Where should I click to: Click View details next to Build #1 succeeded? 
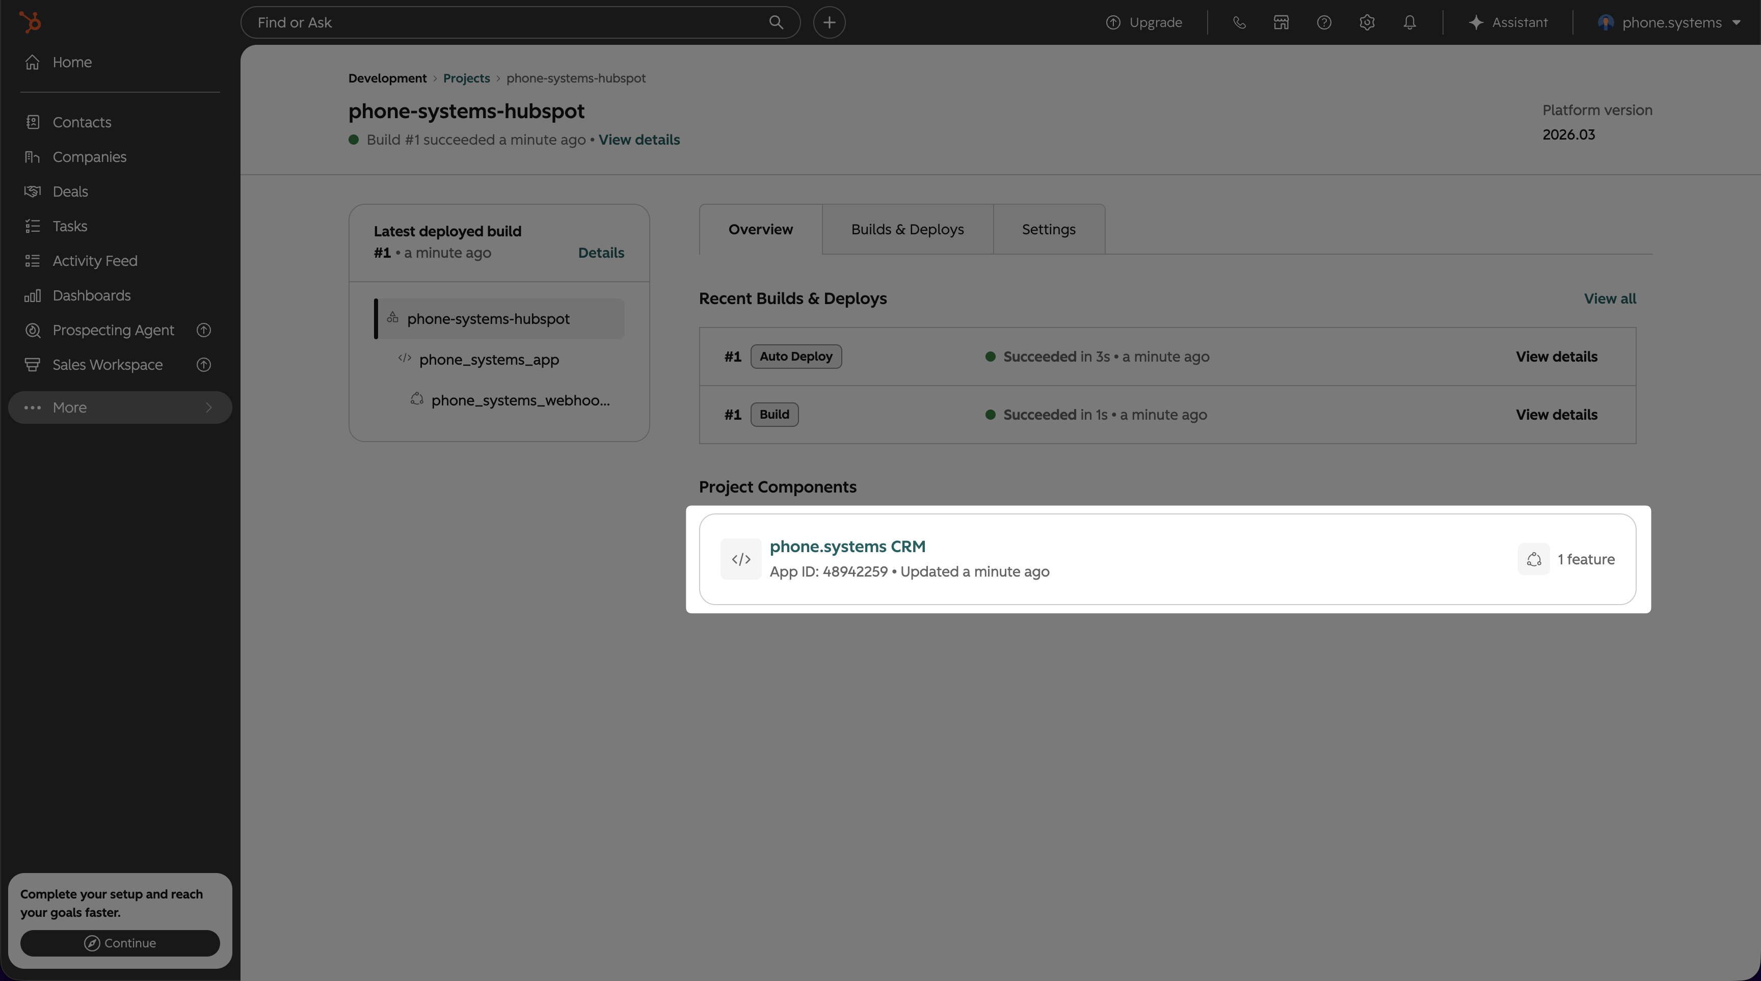pyautogui.click(x=639, y=140)
